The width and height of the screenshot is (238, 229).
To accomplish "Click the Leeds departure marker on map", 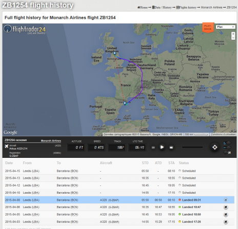I will [114, 53].
